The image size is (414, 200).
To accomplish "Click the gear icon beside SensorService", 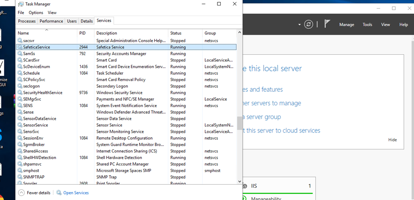I will point(20,125).
